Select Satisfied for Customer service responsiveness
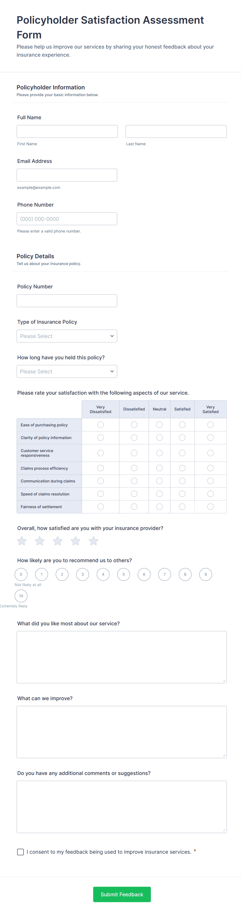 click(182, 453)
